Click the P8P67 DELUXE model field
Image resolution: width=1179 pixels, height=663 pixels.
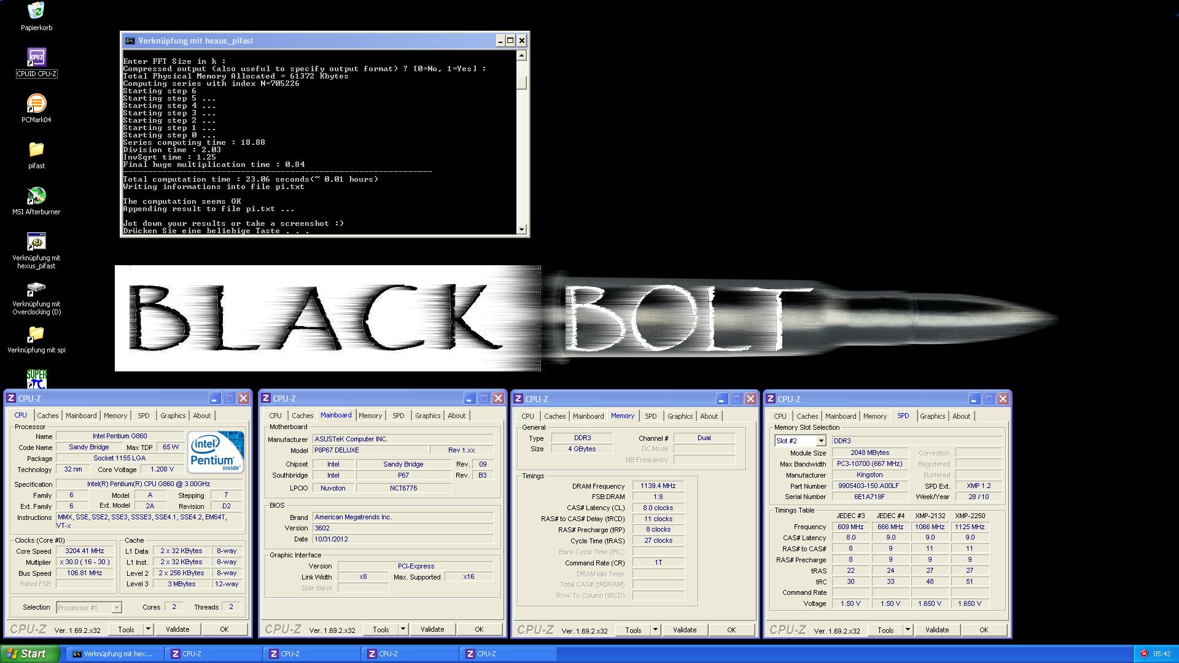pyautogui.click(x=370, y=451)
